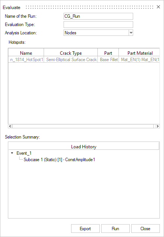
Task: Close the Evaluate dialog with X icon
Action: pos(158,7)
